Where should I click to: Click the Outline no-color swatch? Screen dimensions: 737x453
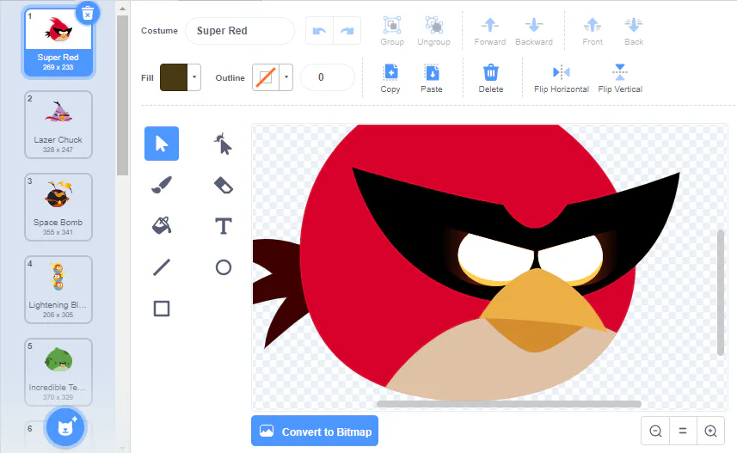click(266, 77)
